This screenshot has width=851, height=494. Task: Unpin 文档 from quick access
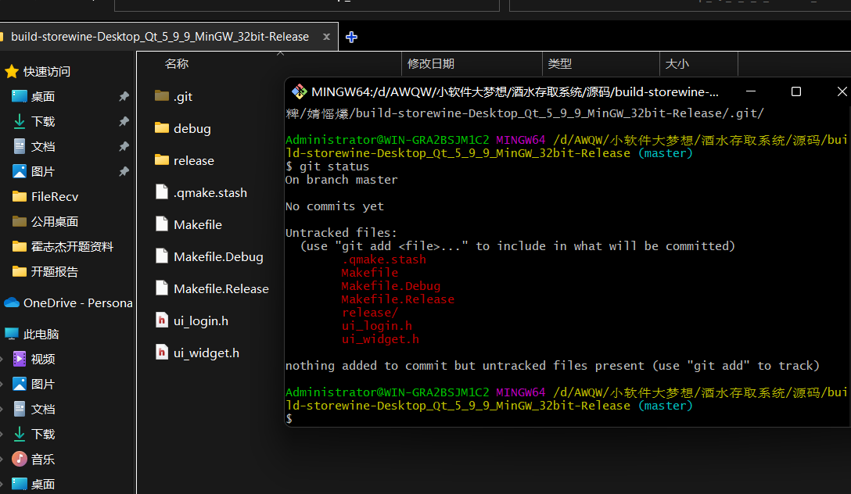click(124, 146)
